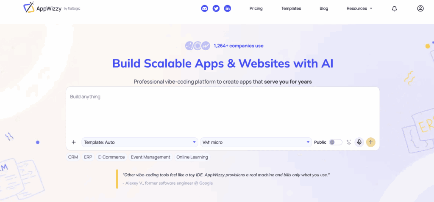The height and width of the screenshot is (202, 434).
Task: Open the Twitter social link icon
Action: coord(216,8)
